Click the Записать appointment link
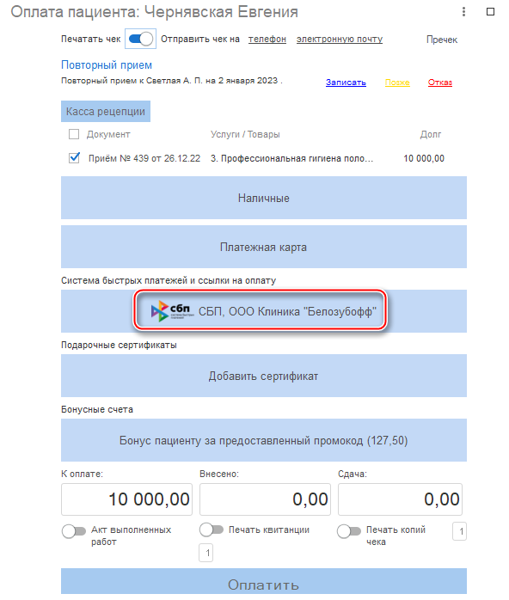The width and height of the screenshot is (509, 600). pos(346,83)
